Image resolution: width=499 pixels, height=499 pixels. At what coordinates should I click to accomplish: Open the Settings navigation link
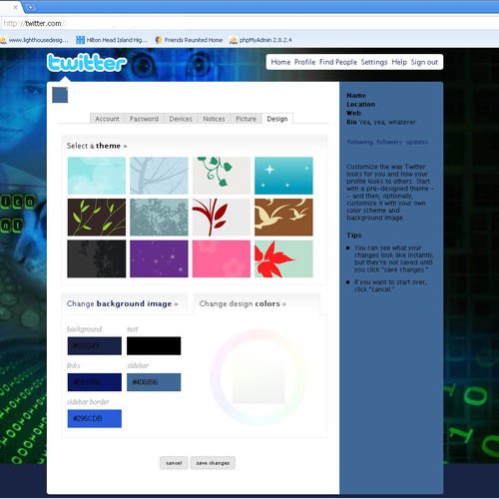tap(374, 62)
